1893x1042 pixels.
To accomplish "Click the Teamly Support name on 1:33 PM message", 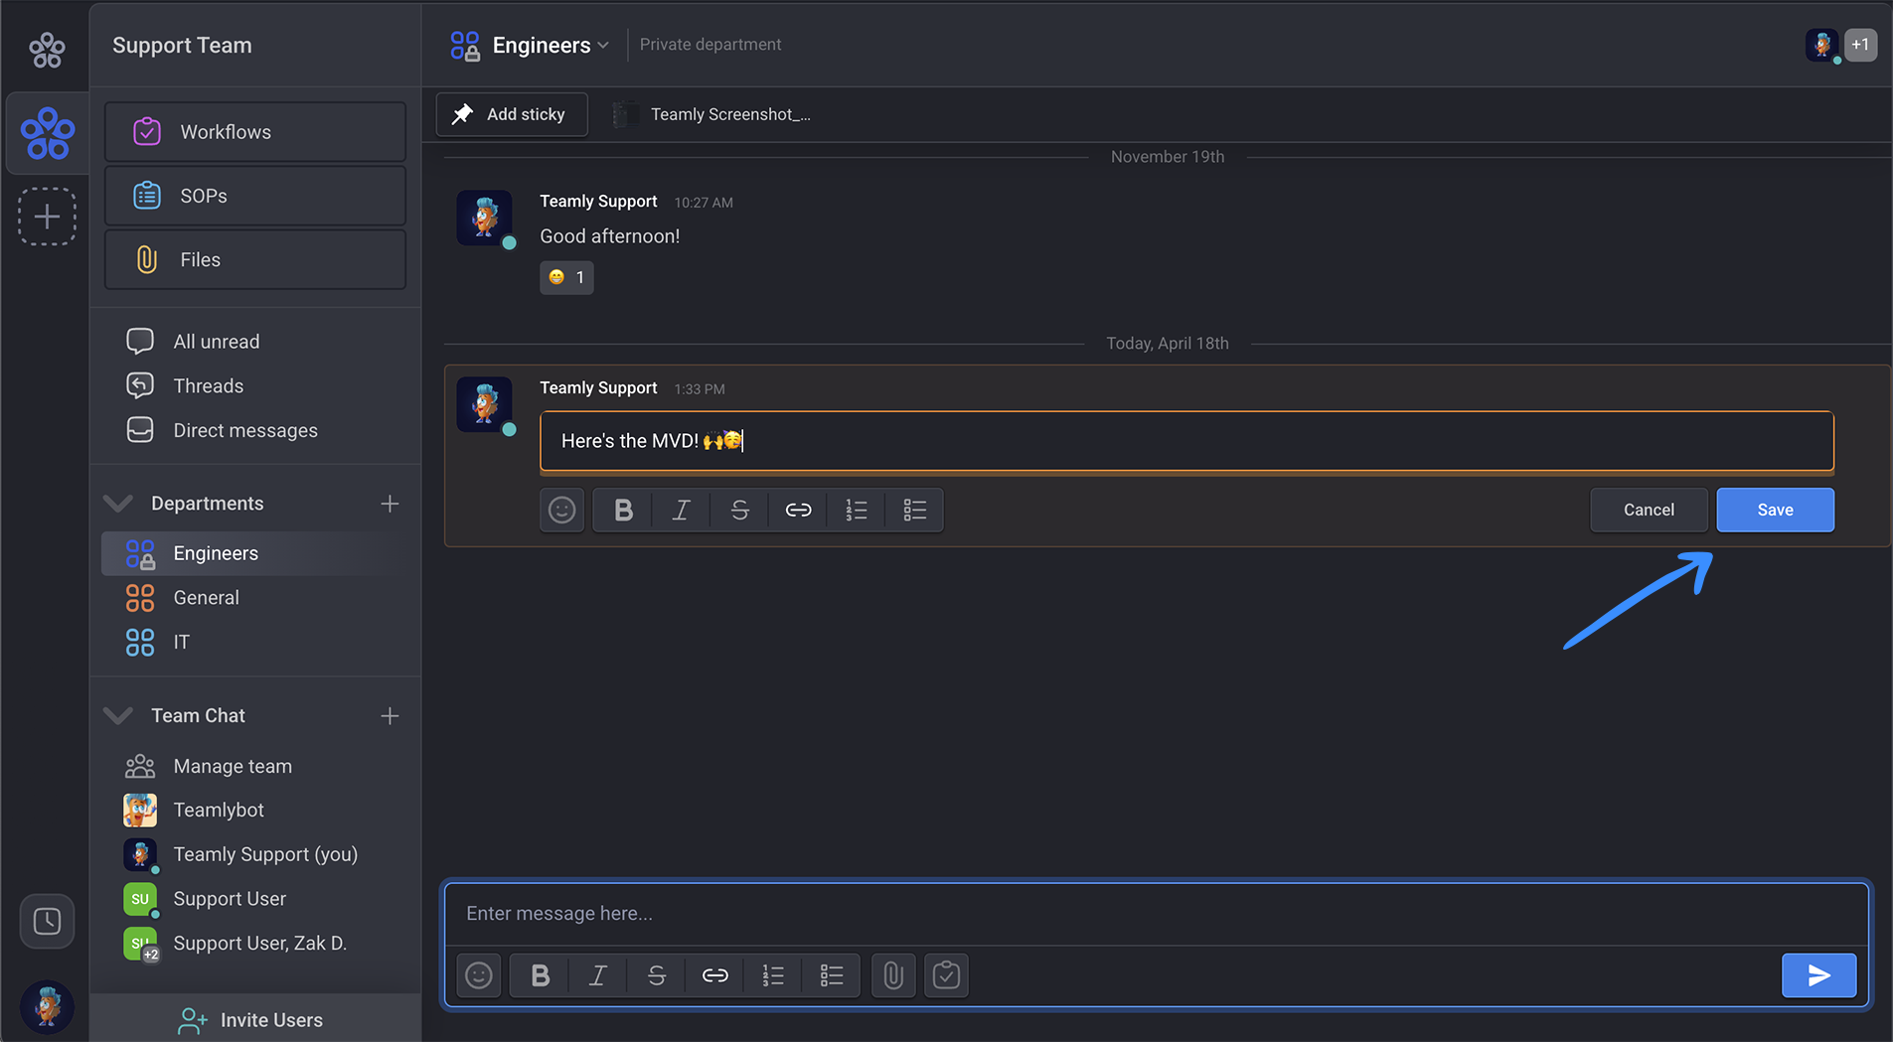I will click(598, 387).
